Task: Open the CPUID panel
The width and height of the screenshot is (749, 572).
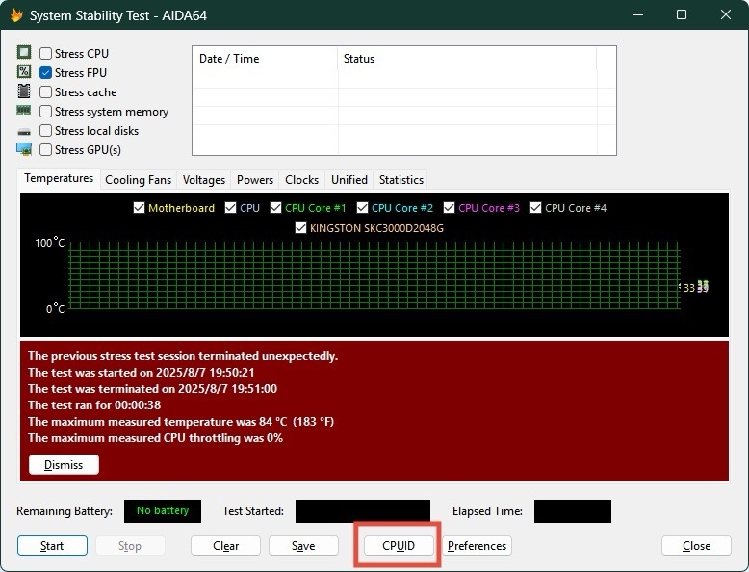Action: (x=399, y=546)
